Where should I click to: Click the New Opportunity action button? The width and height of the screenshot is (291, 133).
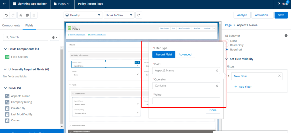point(184,28)
